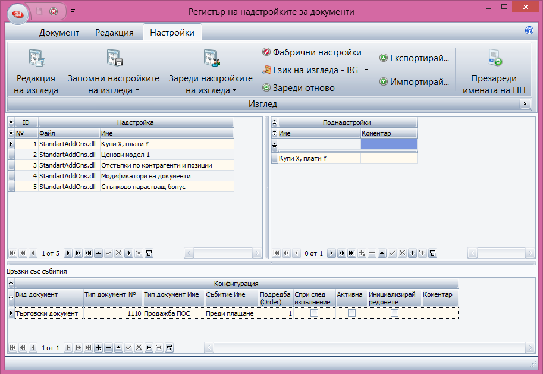This screenshot has width=543, height=374.
Task: Open band chooser asterisk beside Конфигурация header
Action: (11, 284)
